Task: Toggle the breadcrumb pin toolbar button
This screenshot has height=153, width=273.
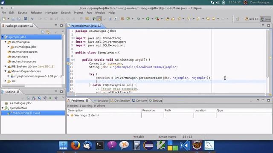Action: click(x=94, y=19)
